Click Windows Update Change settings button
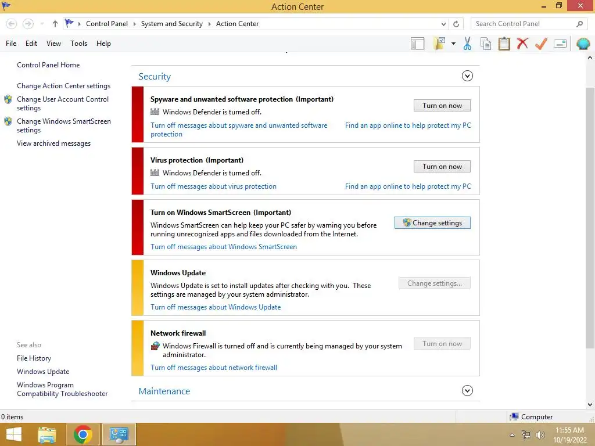The width and height of the screenshot is (595, 446). (435, 283)
